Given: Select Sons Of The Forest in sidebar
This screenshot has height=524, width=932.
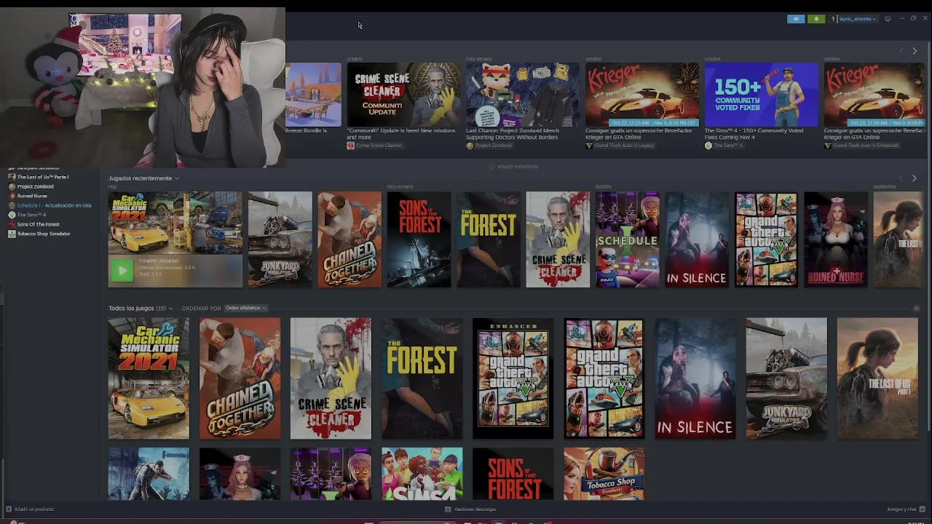Looking at the screenshot, I should pyautogui.click(x=34, y=224).
